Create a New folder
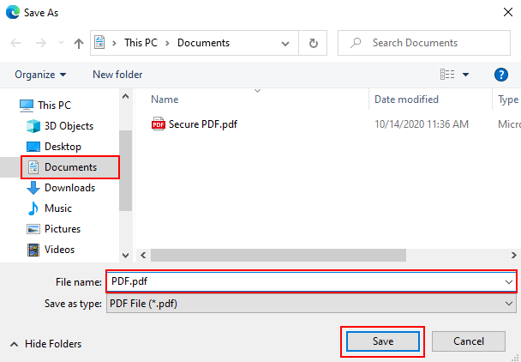The width and height of the screenshot is (521, 362). click(117, 75)
